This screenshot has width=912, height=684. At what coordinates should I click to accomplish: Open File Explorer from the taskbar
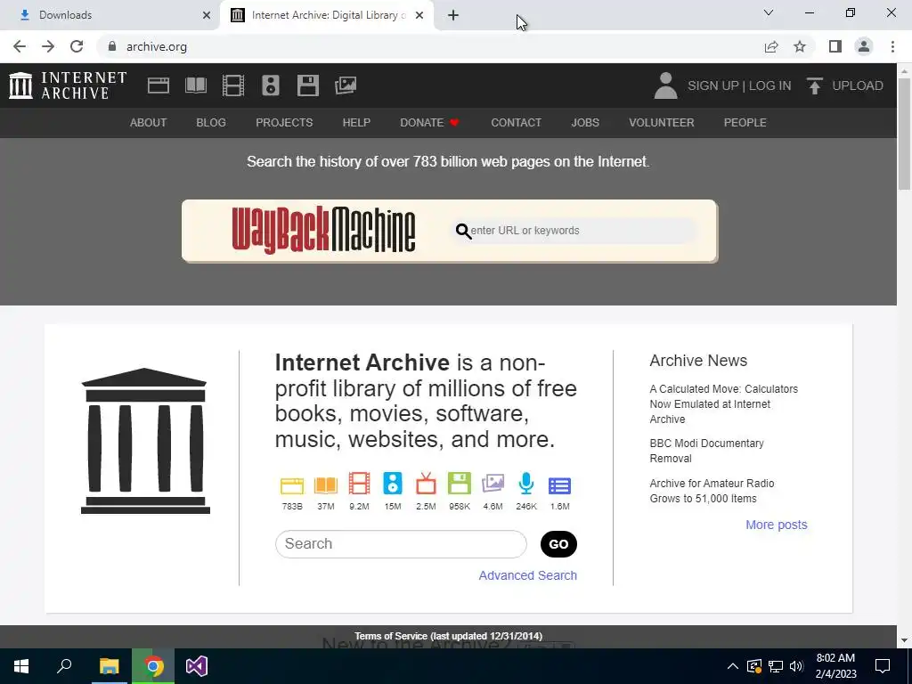tap(109, 666)
